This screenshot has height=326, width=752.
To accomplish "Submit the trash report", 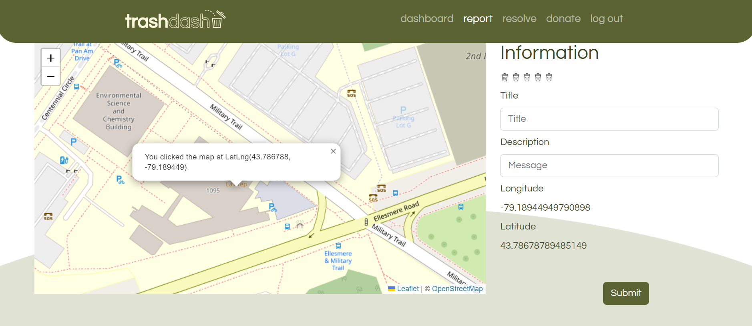I will pyautogui.click(x=626, y=293).
